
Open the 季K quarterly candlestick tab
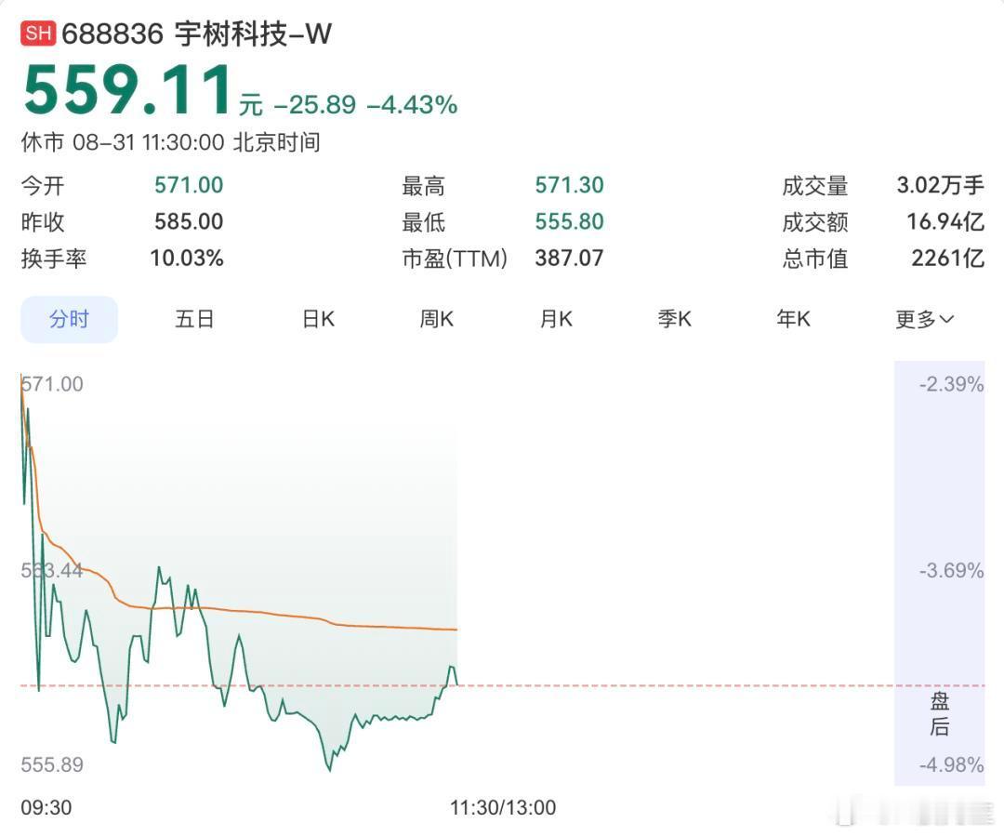(674, 319)
